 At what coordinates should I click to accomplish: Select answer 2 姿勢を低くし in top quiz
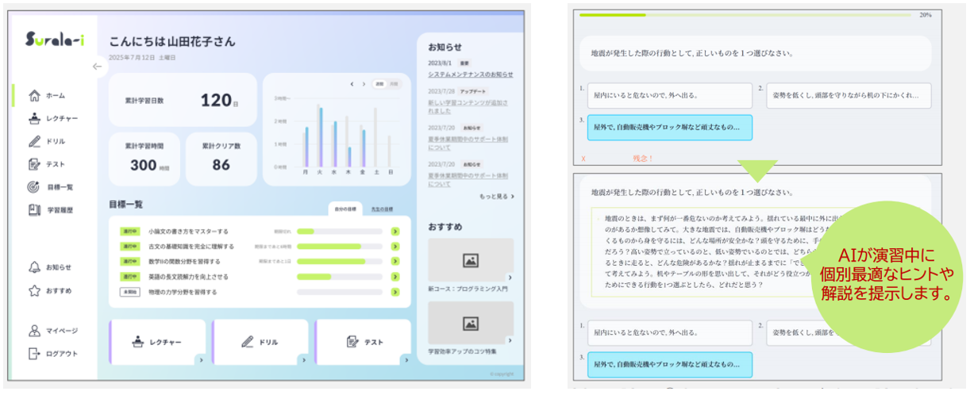point(849,96)
